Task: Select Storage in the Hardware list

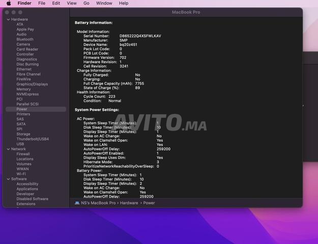Action: click(23, 134)
